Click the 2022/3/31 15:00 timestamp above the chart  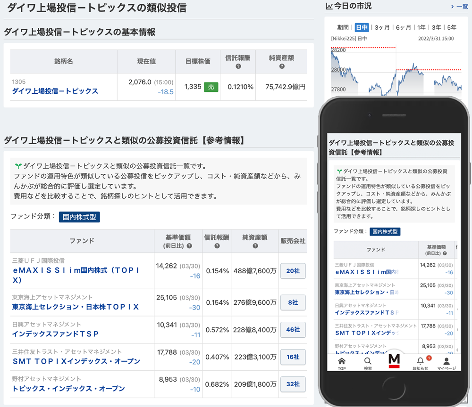tap(436, 39)
